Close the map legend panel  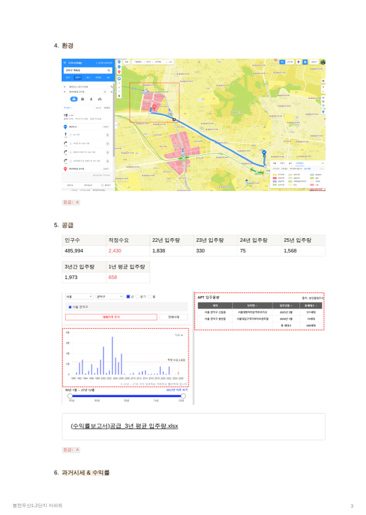[x=322, y=163]
